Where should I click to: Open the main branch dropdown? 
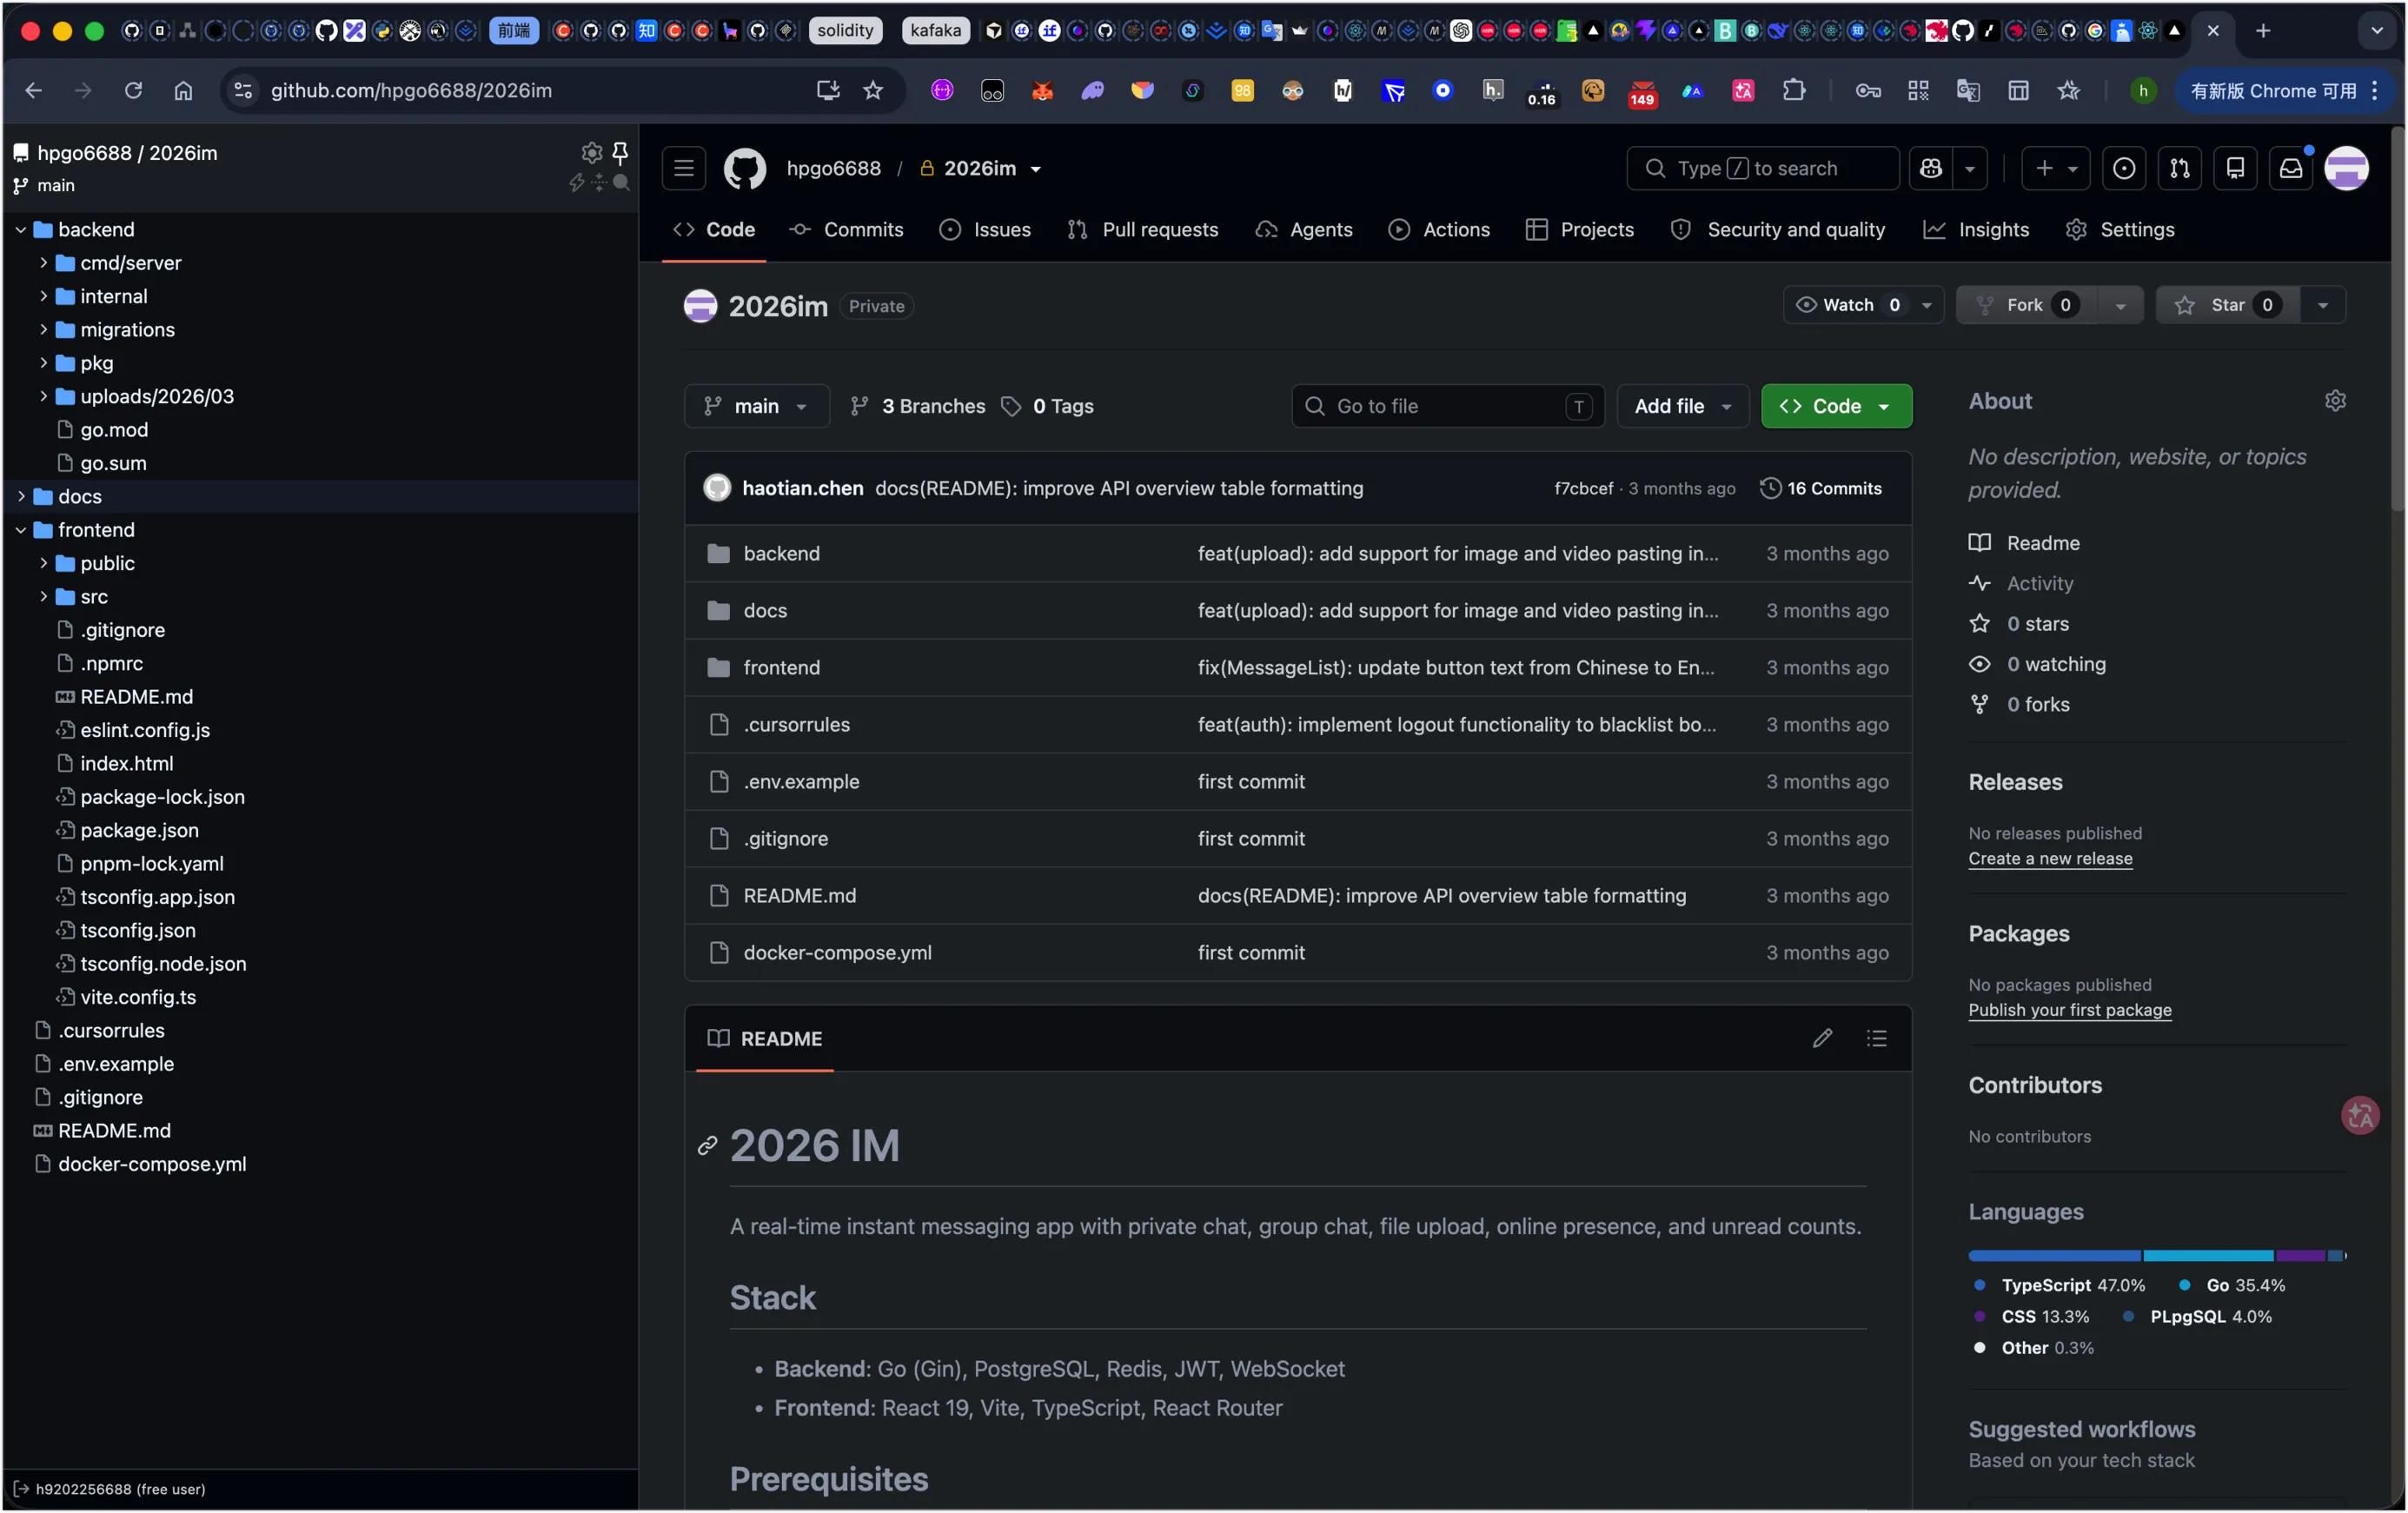tap(756, 406)
